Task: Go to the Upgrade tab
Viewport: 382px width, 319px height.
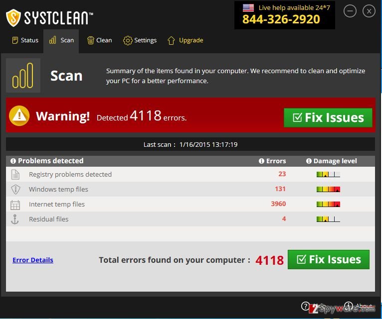Action: pyautogui.click(x=185, y=40)
